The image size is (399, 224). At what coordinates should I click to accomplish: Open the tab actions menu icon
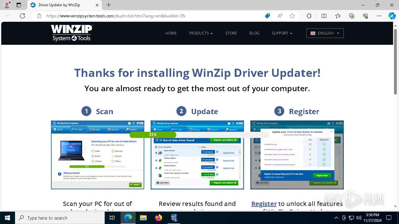(x=19, y=5)
